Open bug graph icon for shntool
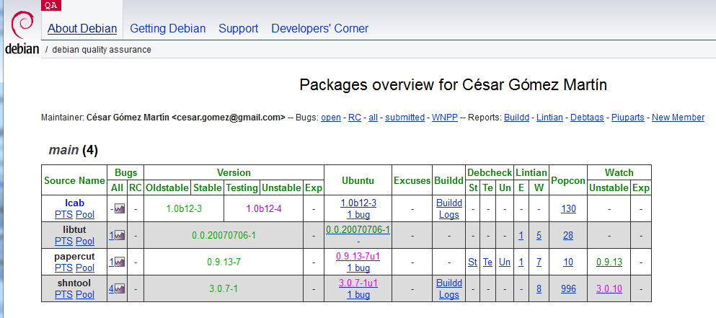 (119, 288)
